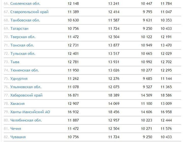Open the Хабаровский край link
The image size is (183, 142).
pos(26,95)
